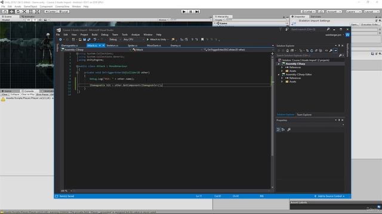Start Play mode in Unity
Viewport: 382px width, 214px height.
click(x=184, y=11)
